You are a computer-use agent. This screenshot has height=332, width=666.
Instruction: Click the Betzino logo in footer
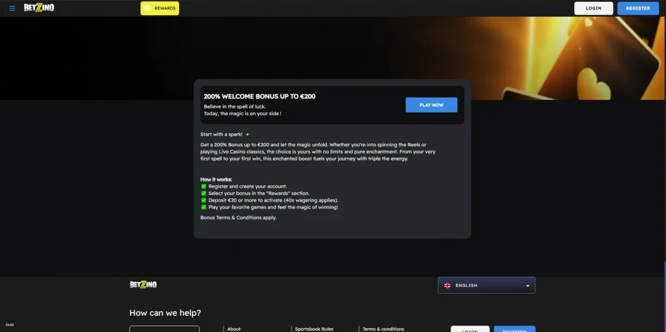143,285
